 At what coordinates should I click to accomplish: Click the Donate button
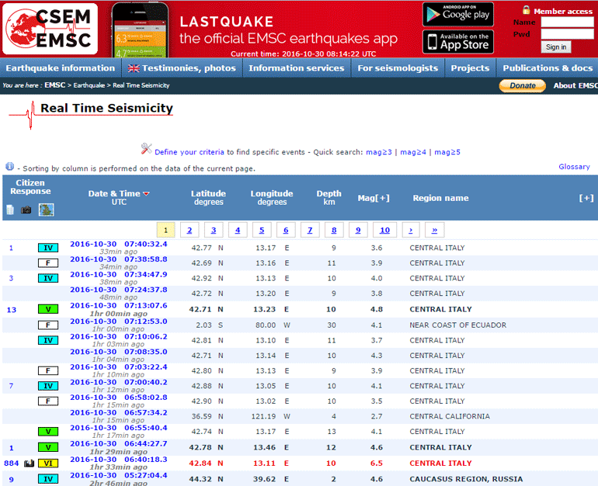click(523, 85)
